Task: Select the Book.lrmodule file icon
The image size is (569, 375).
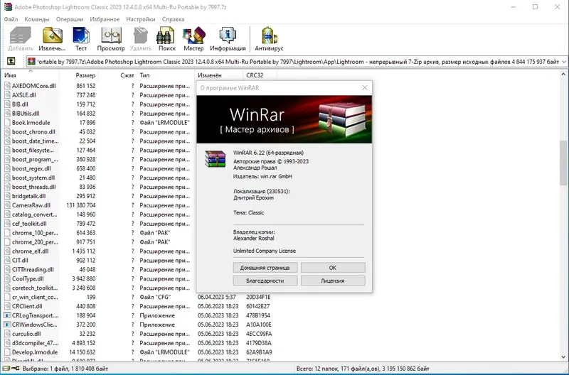Action: coord(7,122)
